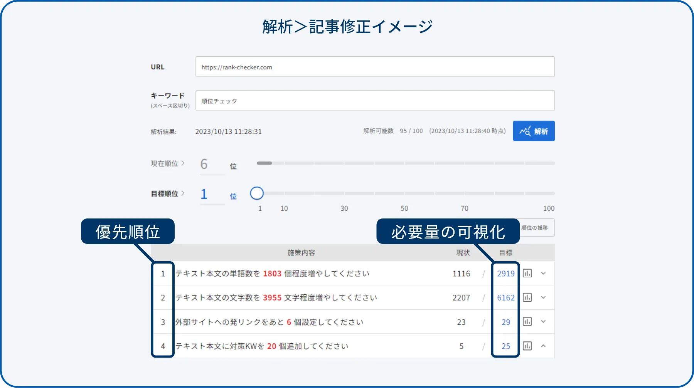Click the 施策内容 column header
694x388 pixels.
coord(301,253)
